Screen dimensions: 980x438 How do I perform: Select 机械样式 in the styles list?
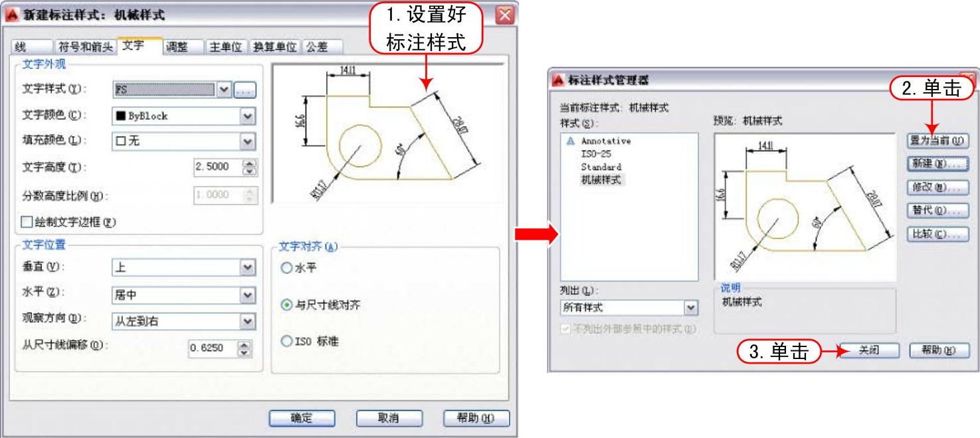[x=601, y=180]
